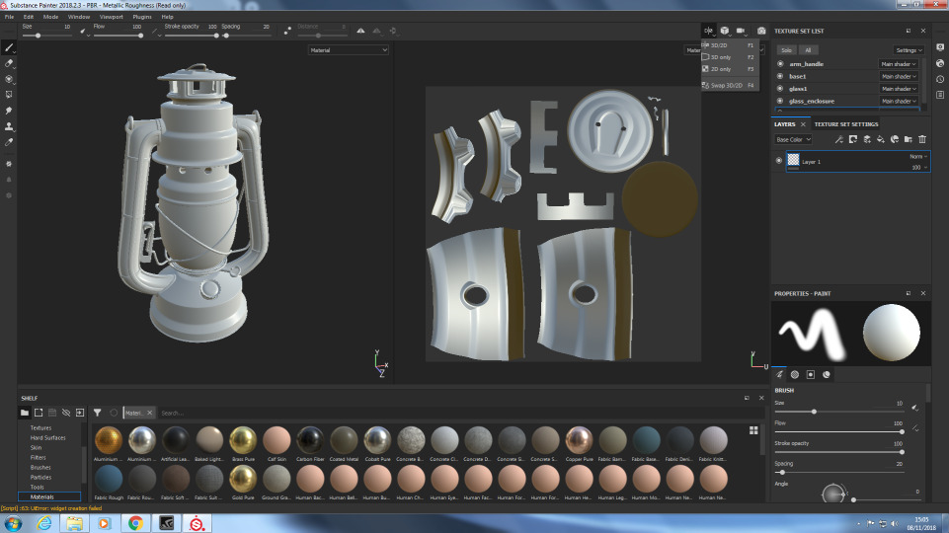Select the Material Picker eyedropper
This screenshot has width=949, height=533.
pyautogui.click(x=9, y=142)
